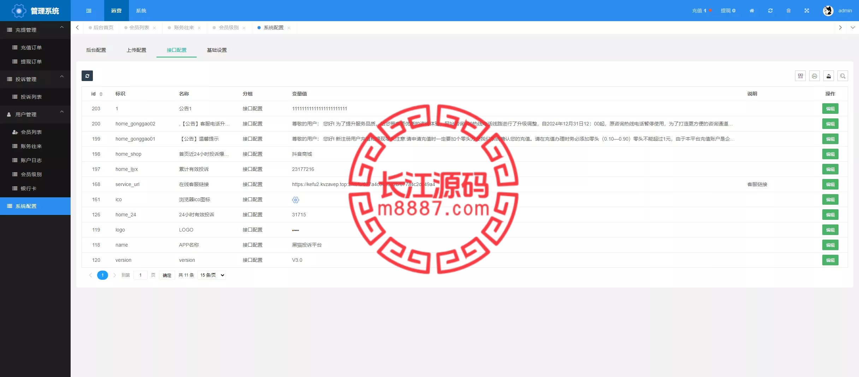Edit the version row V3.0
859x377 pixels.
pos(830,260)
